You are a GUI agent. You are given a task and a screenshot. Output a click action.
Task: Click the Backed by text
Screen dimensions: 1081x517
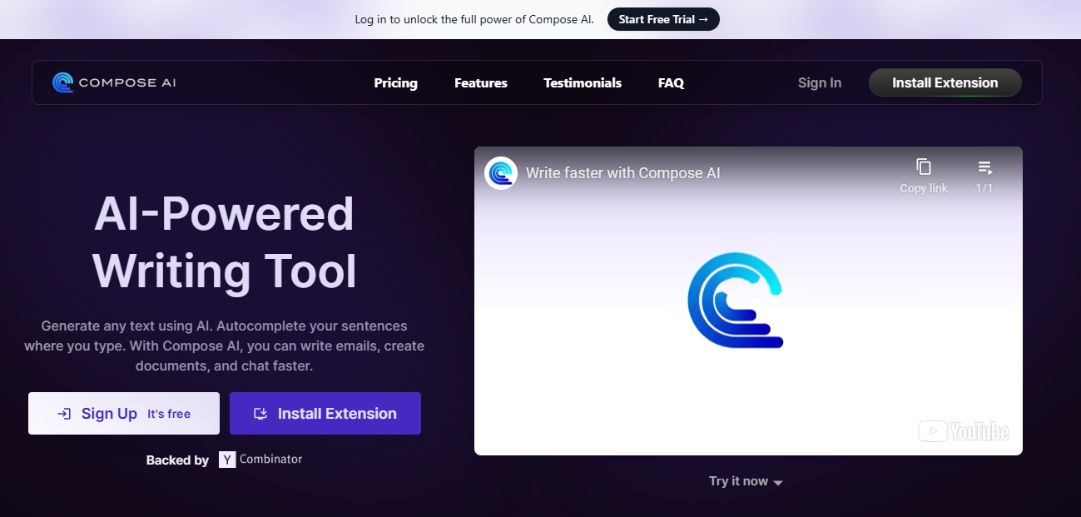click(177, 460)
